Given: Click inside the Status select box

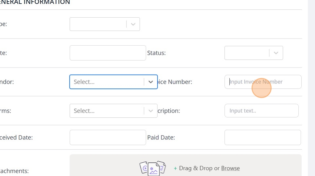Looking at the screenshot, I should pyautogui.click(x=247, y=53).
